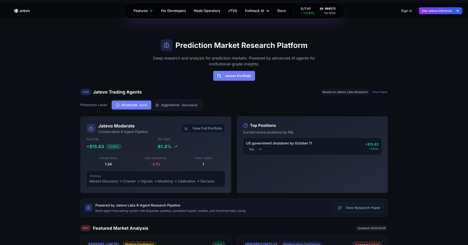
Task: Click the research pipeline brain icon
Action: pyautogui.click(x=88, y=208)
